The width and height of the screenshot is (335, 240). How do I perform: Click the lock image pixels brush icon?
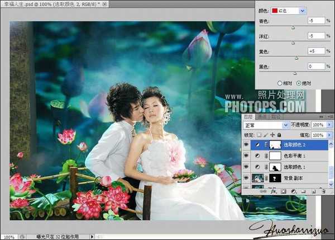(x=265, y=135)
